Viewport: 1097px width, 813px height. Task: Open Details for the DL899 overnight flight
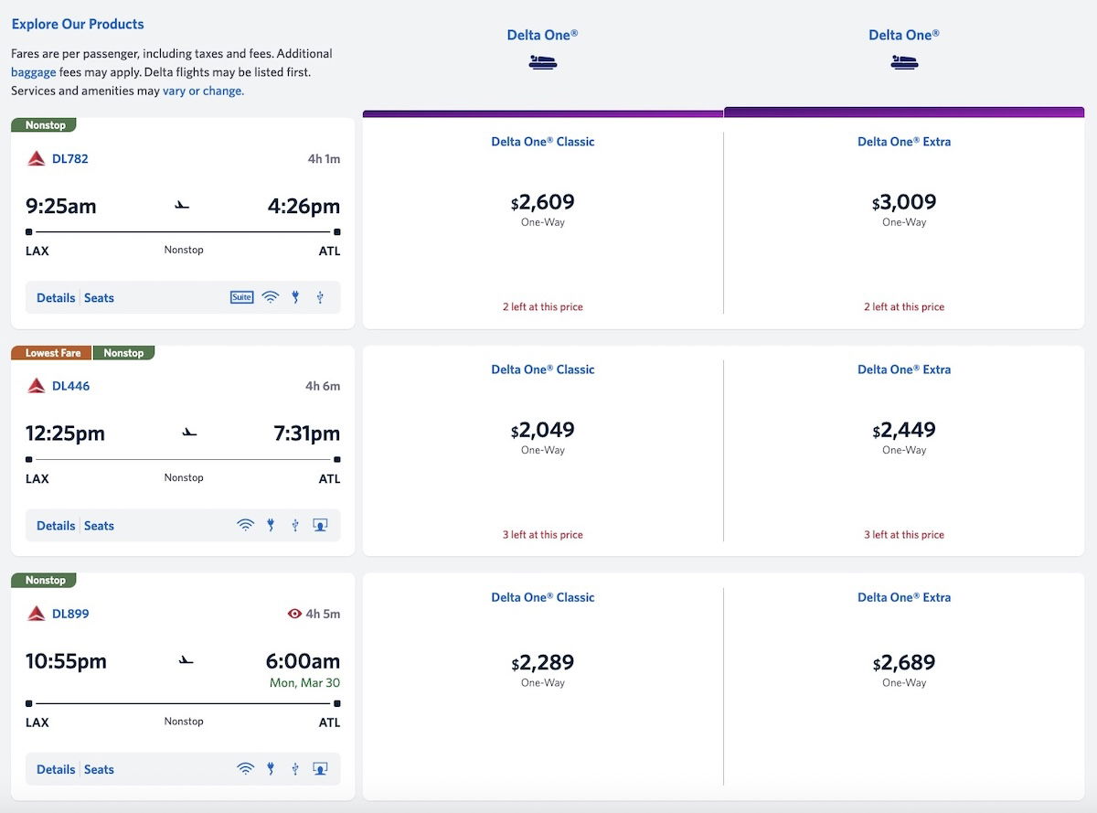click(56, 769)
